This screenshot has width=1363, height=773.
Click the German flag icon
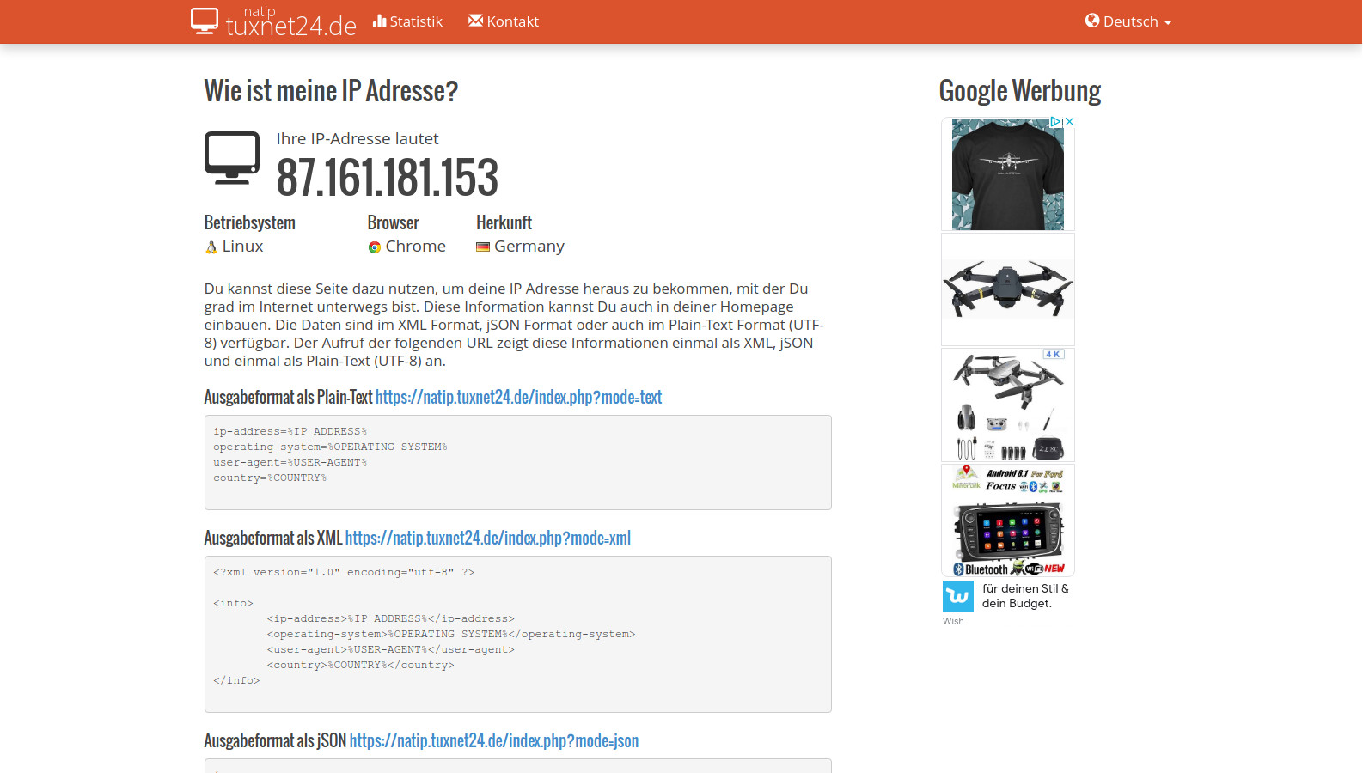[x=483, y=247]
